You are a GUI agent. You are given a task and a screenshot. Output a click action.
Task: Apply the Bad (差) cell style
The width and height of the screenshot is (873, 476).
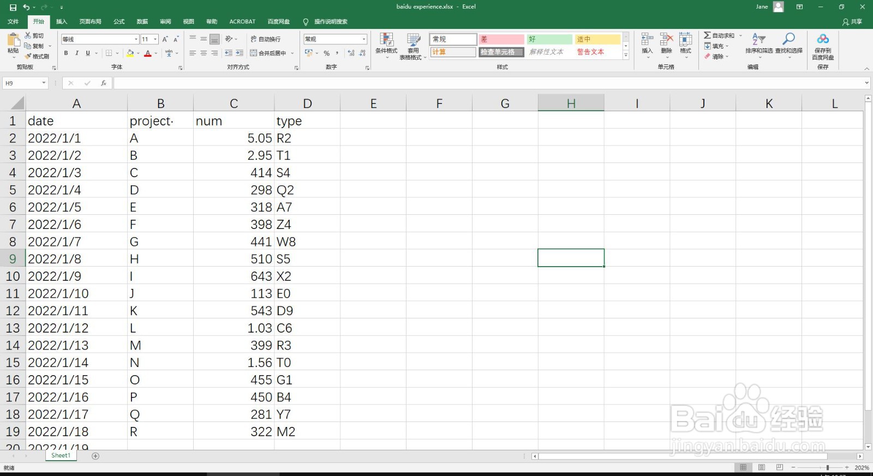click(x=501, y=39)
